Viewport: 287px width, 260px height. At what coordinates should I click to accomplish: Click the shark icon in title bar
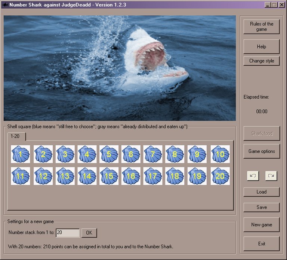(x=5, y=4)
